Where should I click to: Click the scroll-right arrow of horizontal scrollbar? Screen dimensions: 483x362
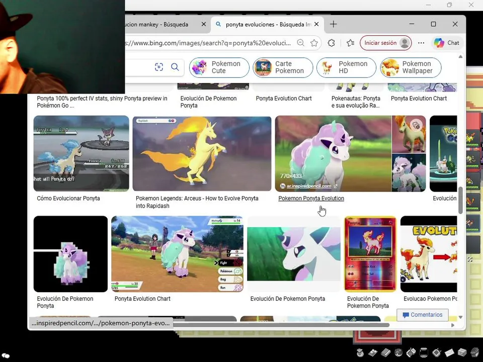(x=452, y=325)
